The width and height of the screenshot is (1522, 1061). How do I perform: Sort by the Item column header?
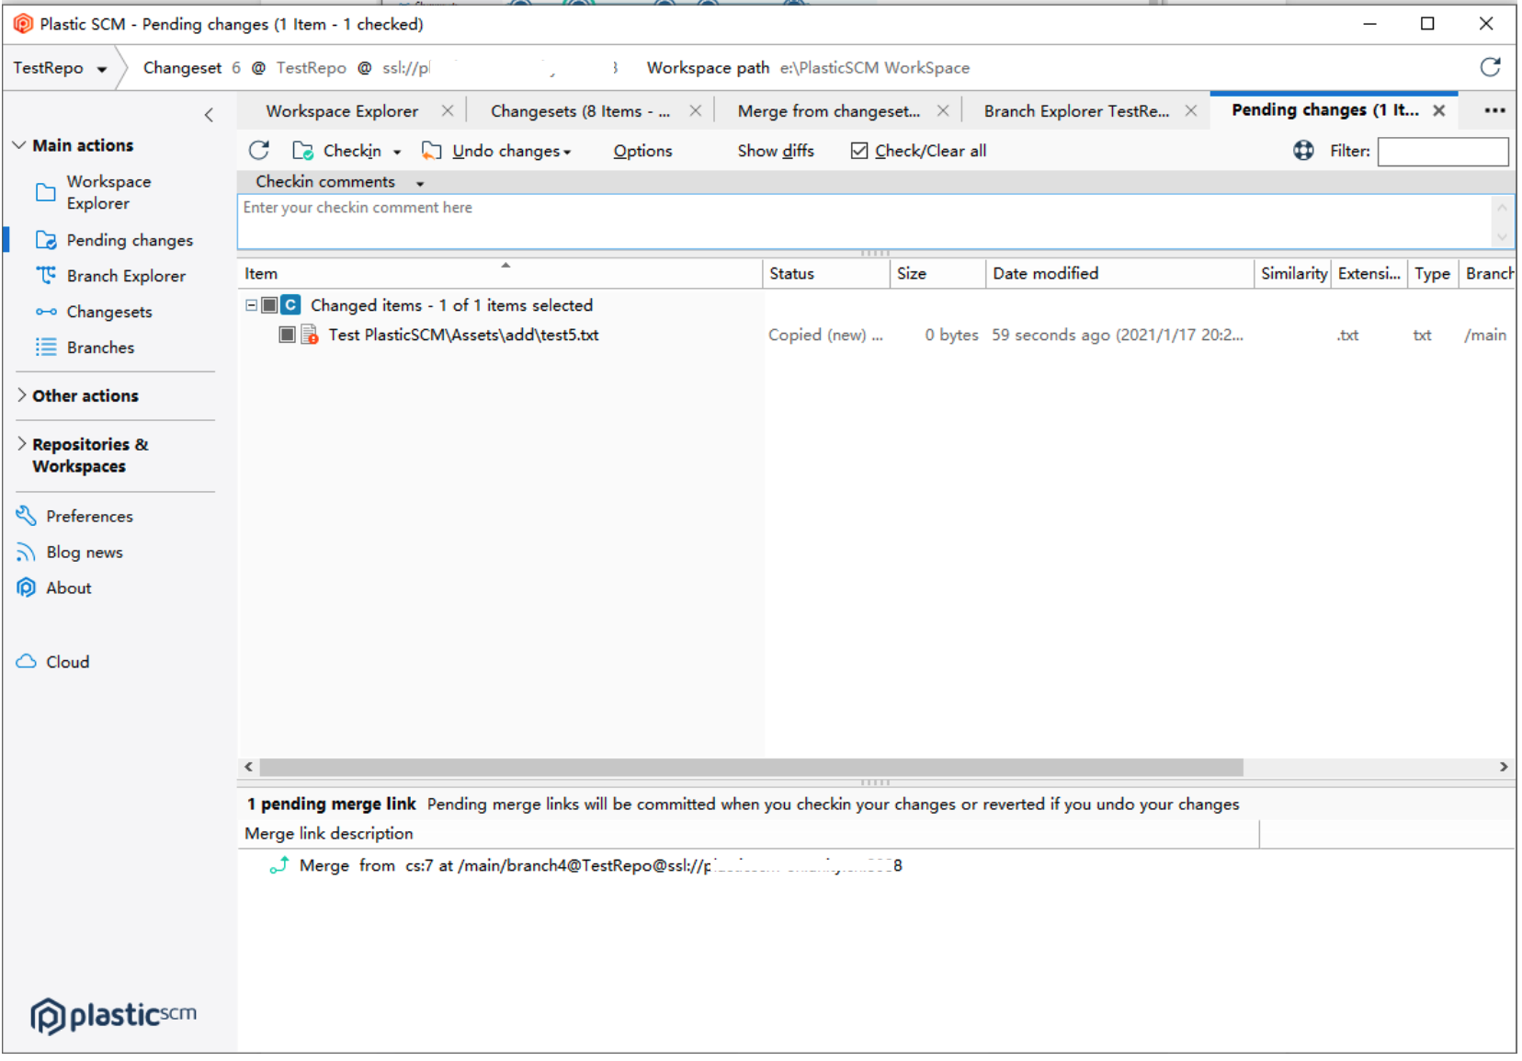pos(501,273)
